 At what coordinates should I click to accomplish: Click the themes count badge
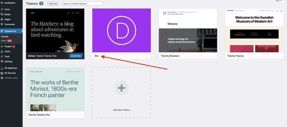point(41,3)
